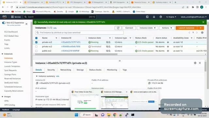Bookmark this page with star icon
Viewport: 209px width, 118px height.
[187, 7]
